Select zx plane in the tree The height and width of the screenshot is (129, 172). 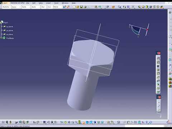[x=10, y=34]
